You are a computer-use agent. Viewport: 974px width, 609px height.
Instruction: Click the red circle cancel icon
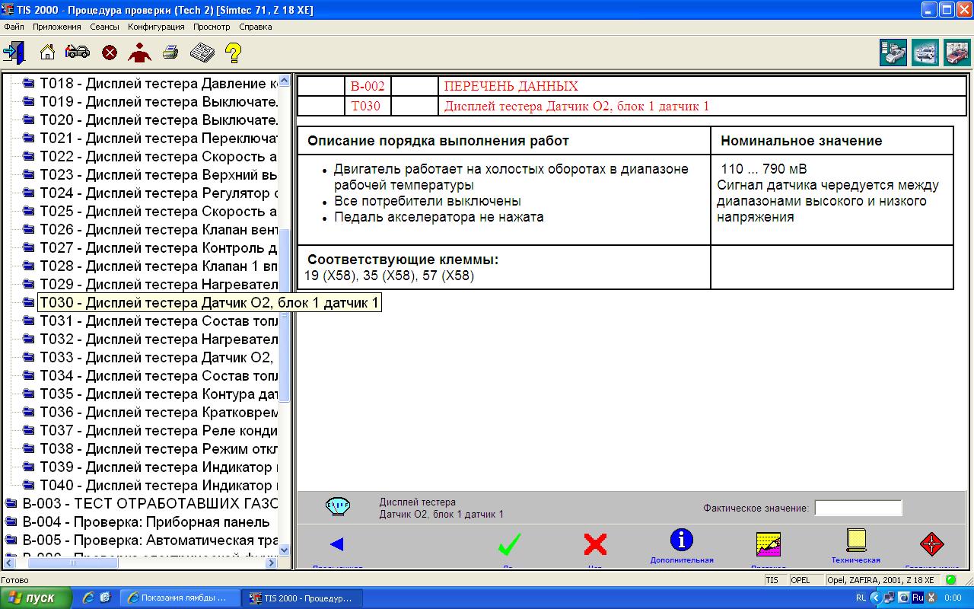coord(110,53)
